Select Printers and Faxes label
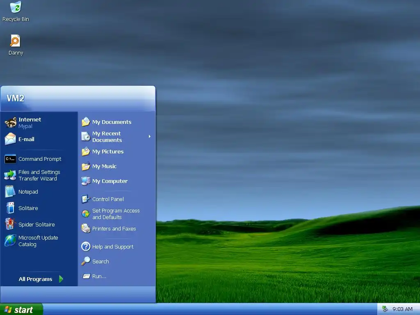Screen dimensions: 420x315 click(114, 229)
